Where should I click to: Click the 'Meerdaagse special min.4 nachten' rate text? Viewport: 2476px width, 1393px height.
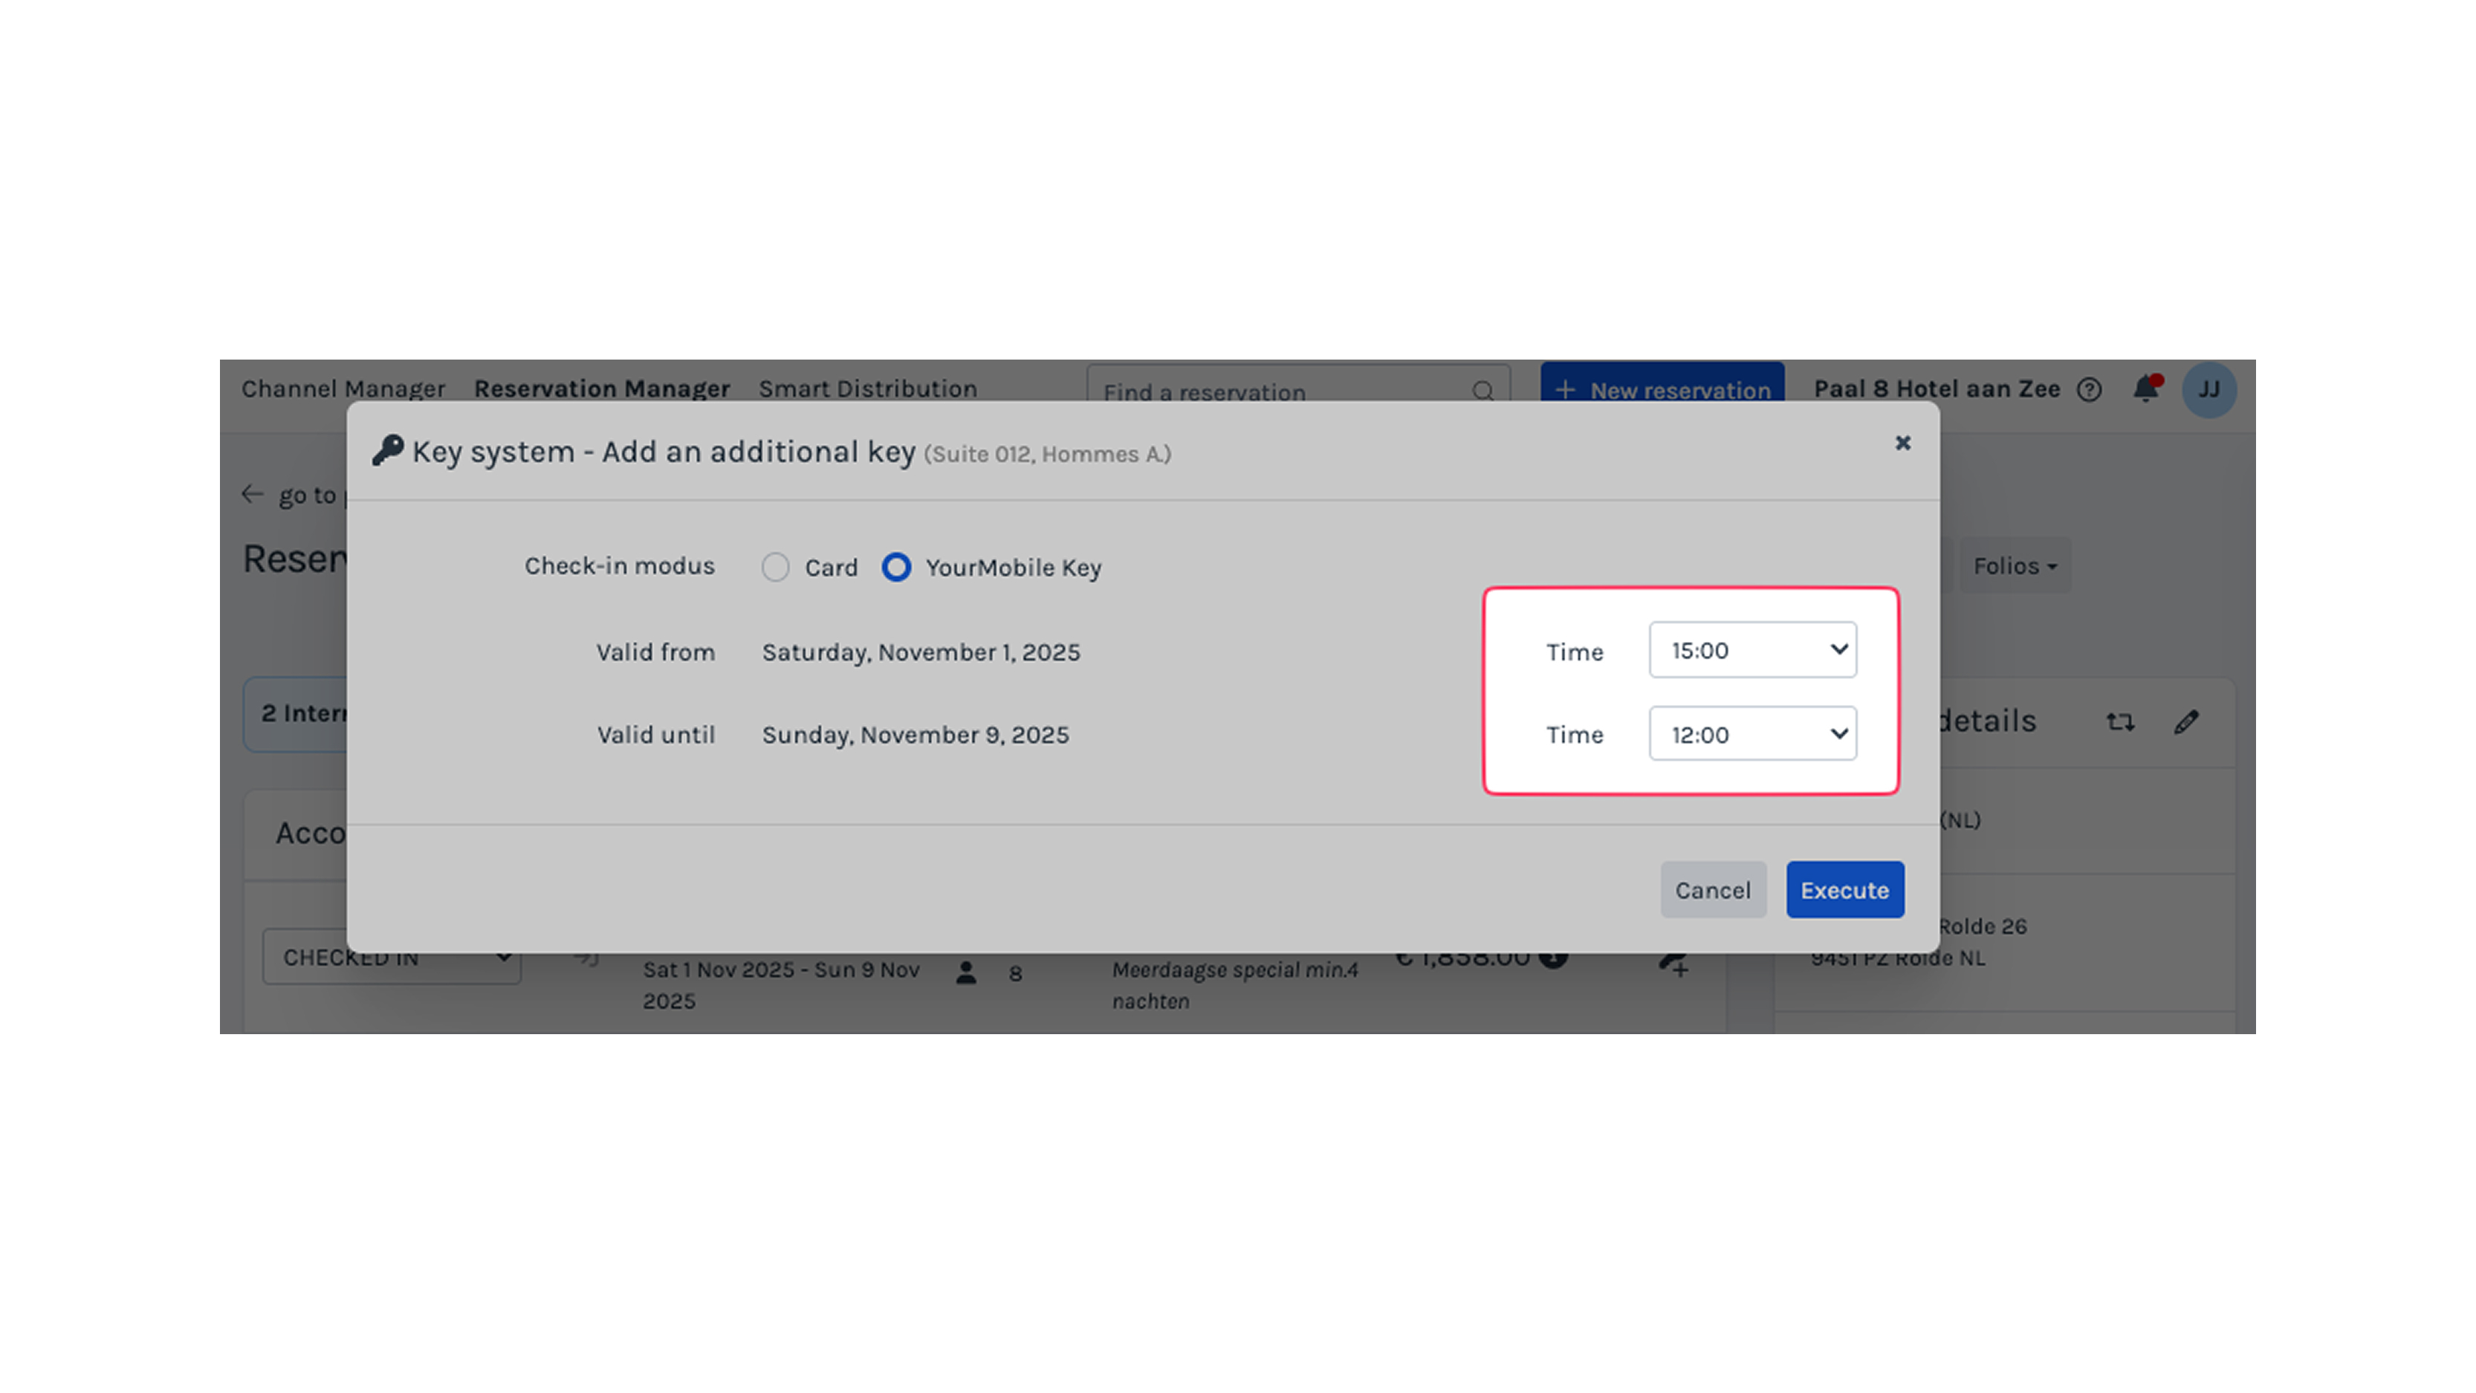(1235, 984)
